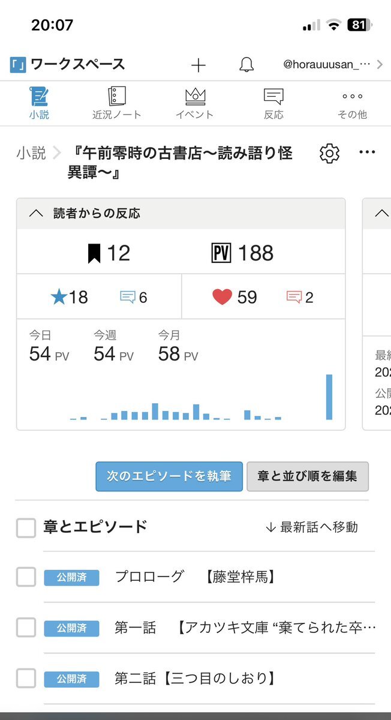Jump via 最新話へ移動 link
Viewport: 391px width, 720px height.
[x=311, y=527]
